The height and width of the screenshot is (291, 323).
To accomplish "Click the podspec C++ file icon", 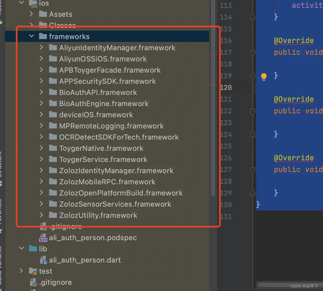I will pyautogui.click(x=43, y=238).
